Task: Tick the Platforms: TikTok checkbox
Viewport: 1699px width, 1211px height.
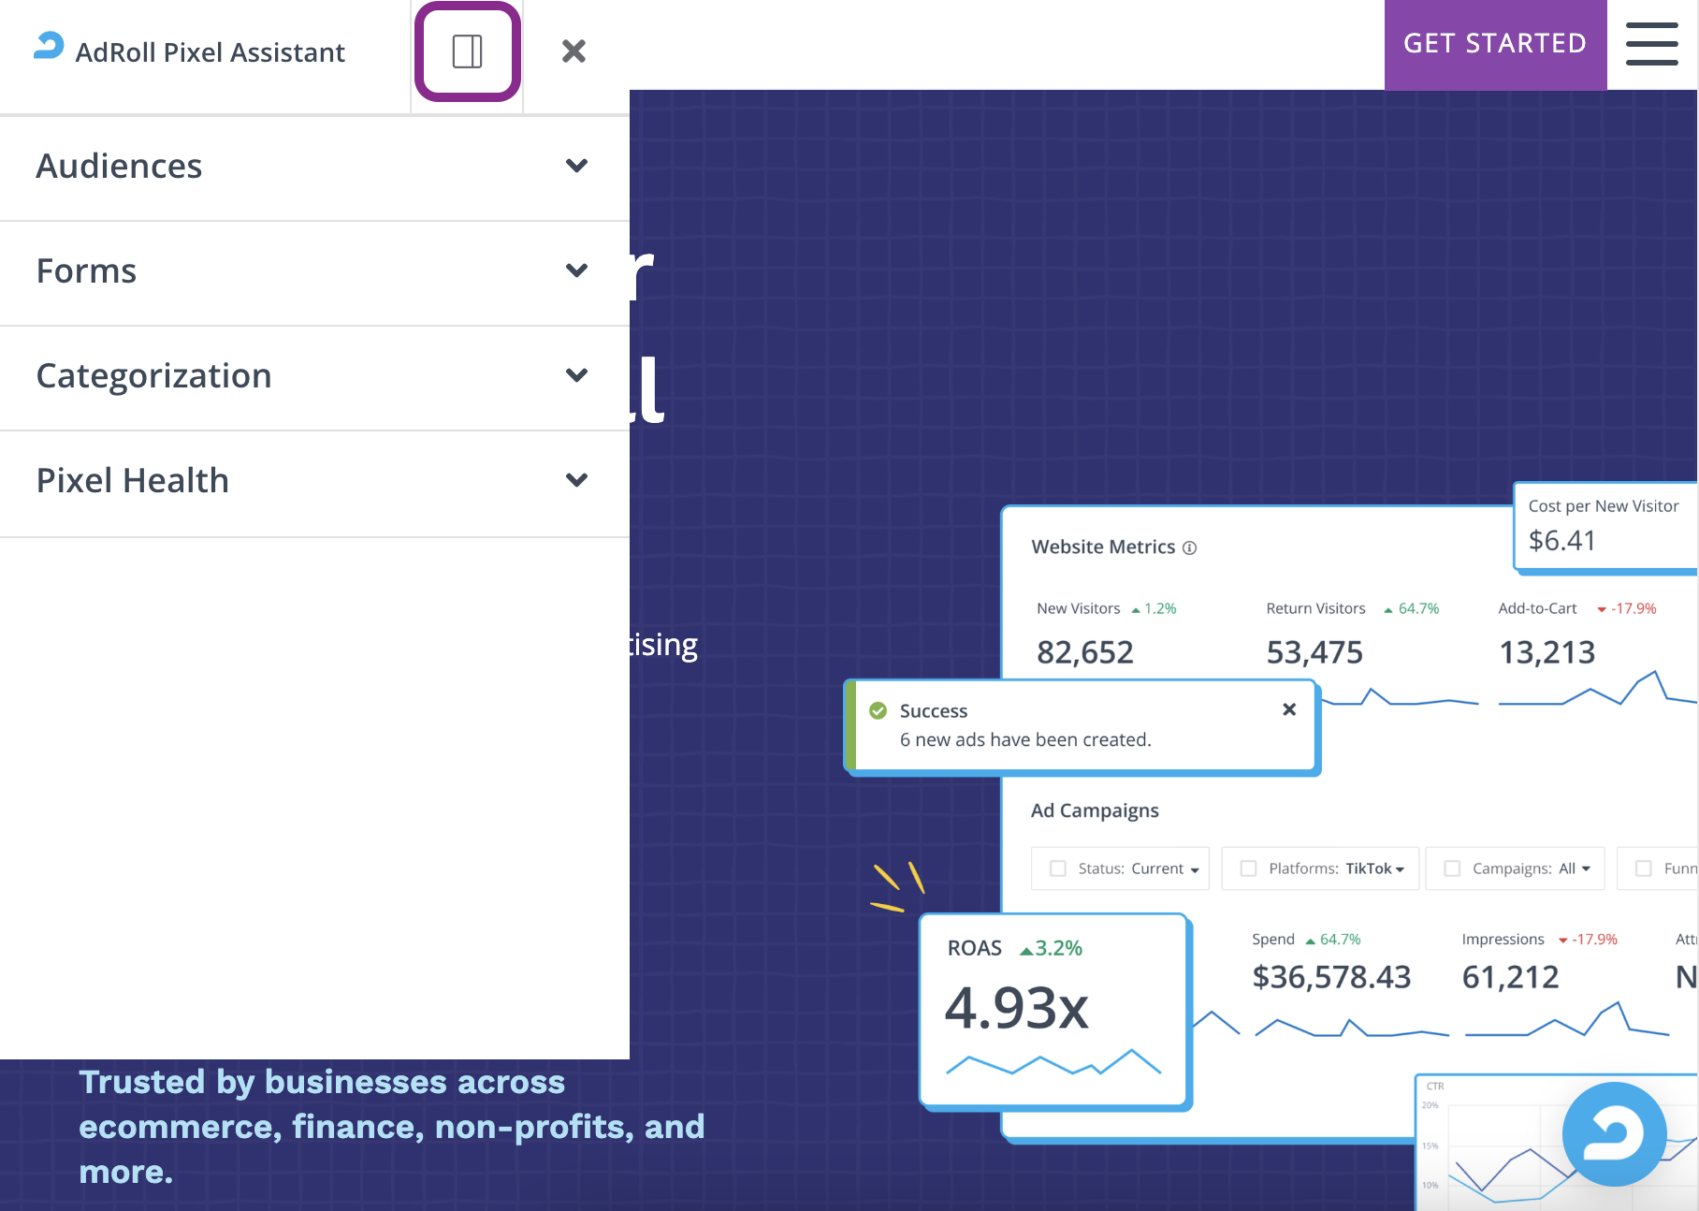Action: point(1248,868)
